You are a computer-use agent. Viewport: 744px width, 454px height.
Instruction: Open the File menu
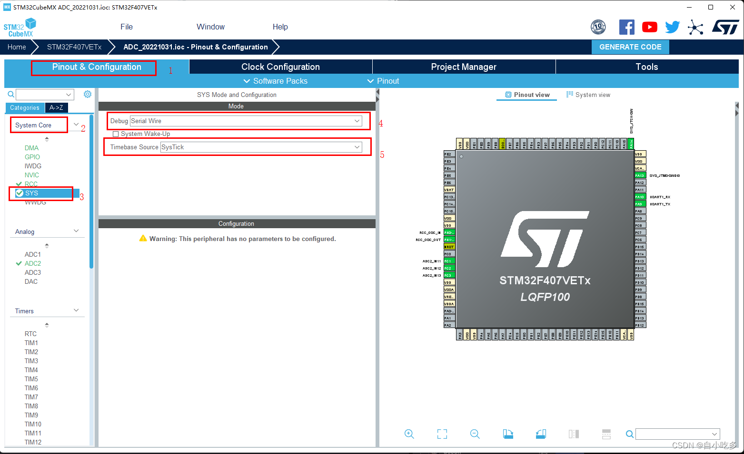coord(127,27)
